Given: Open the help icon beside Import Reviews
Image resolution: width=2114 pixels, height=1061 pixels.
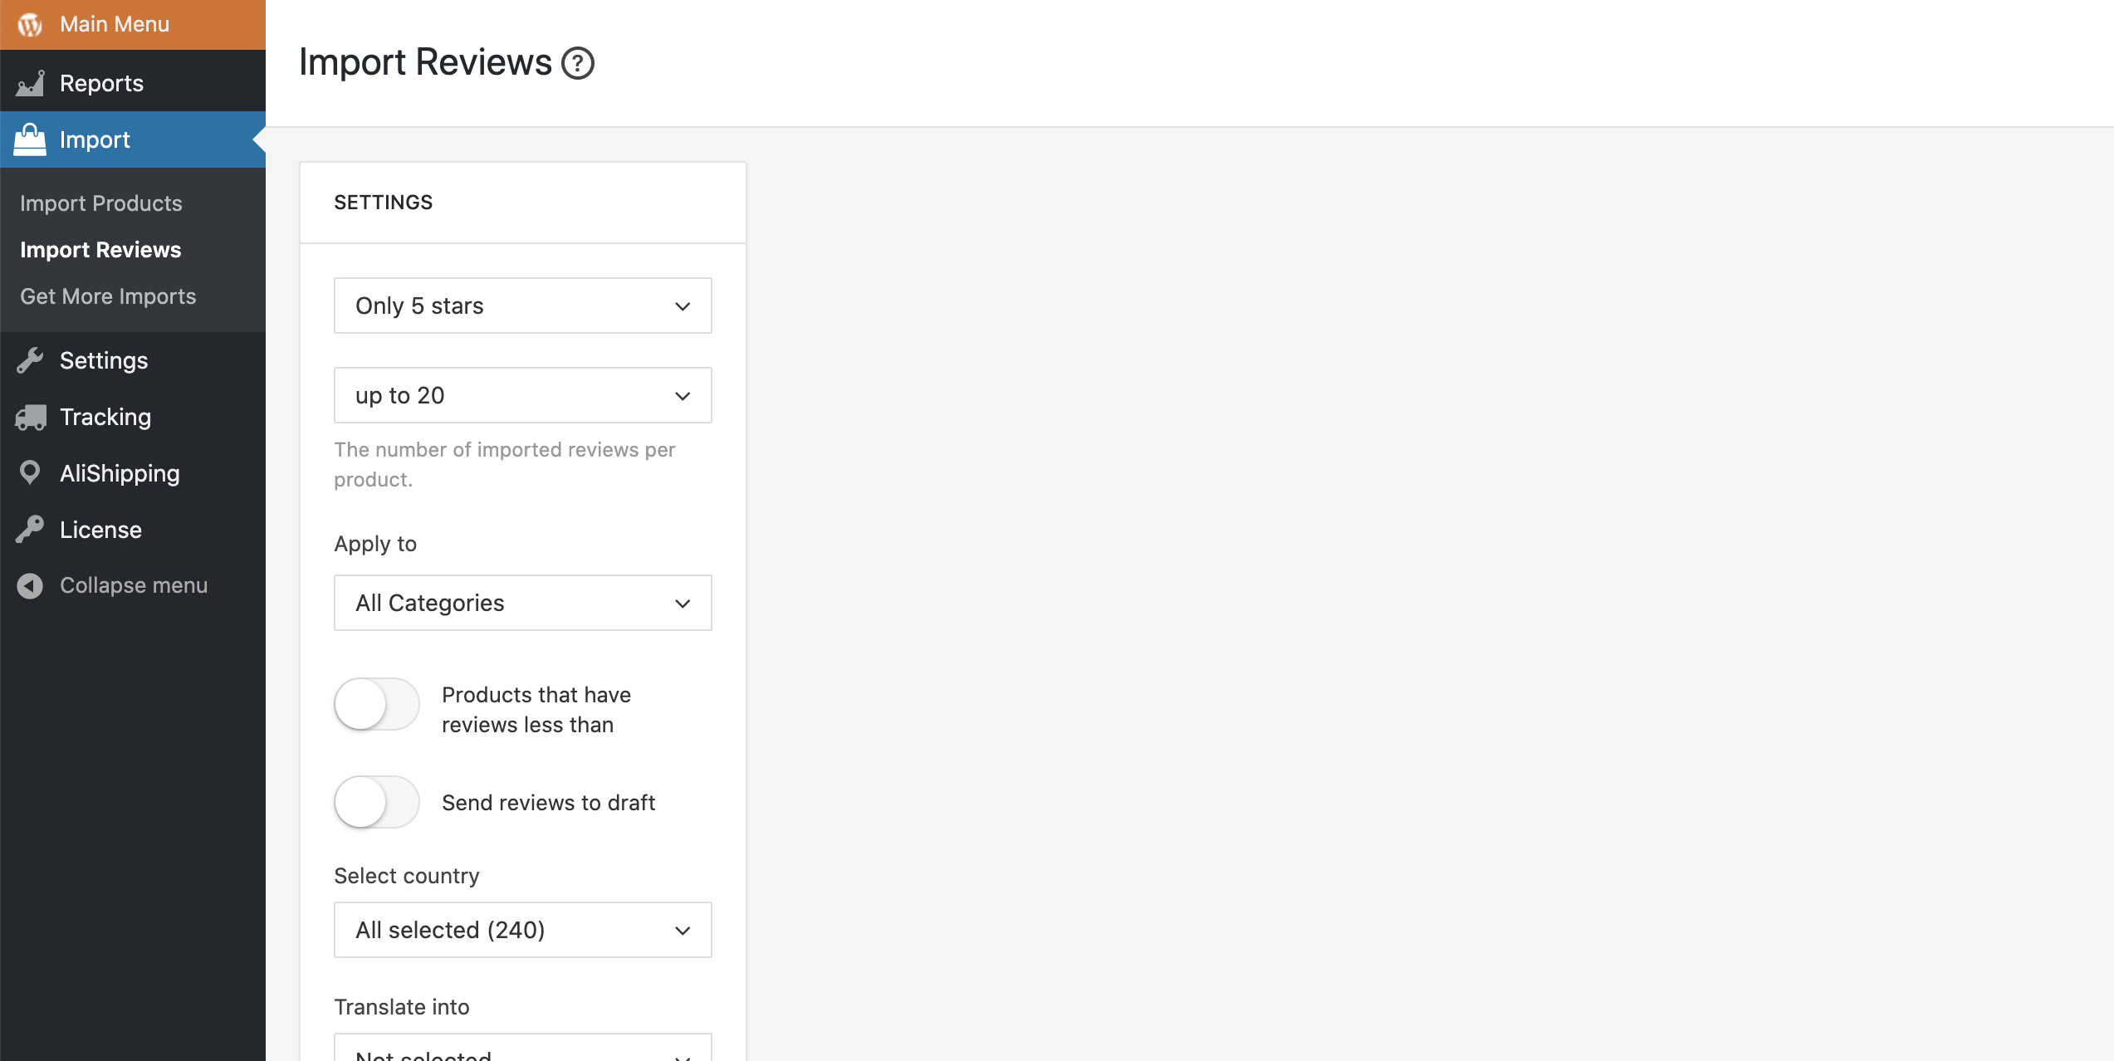Looking at the screenshot, I should (578, 63).
